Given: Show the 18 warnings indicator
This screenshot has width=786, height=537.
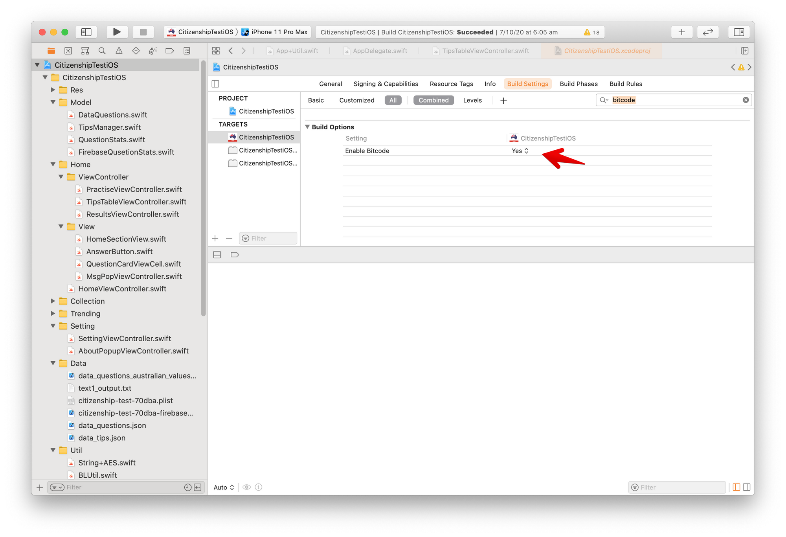Looking at the screenshot, I should [592, 32].
